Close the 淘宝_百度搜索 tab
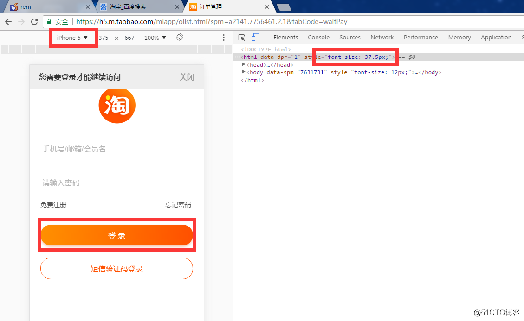The image size is (524, 321). 177,7
